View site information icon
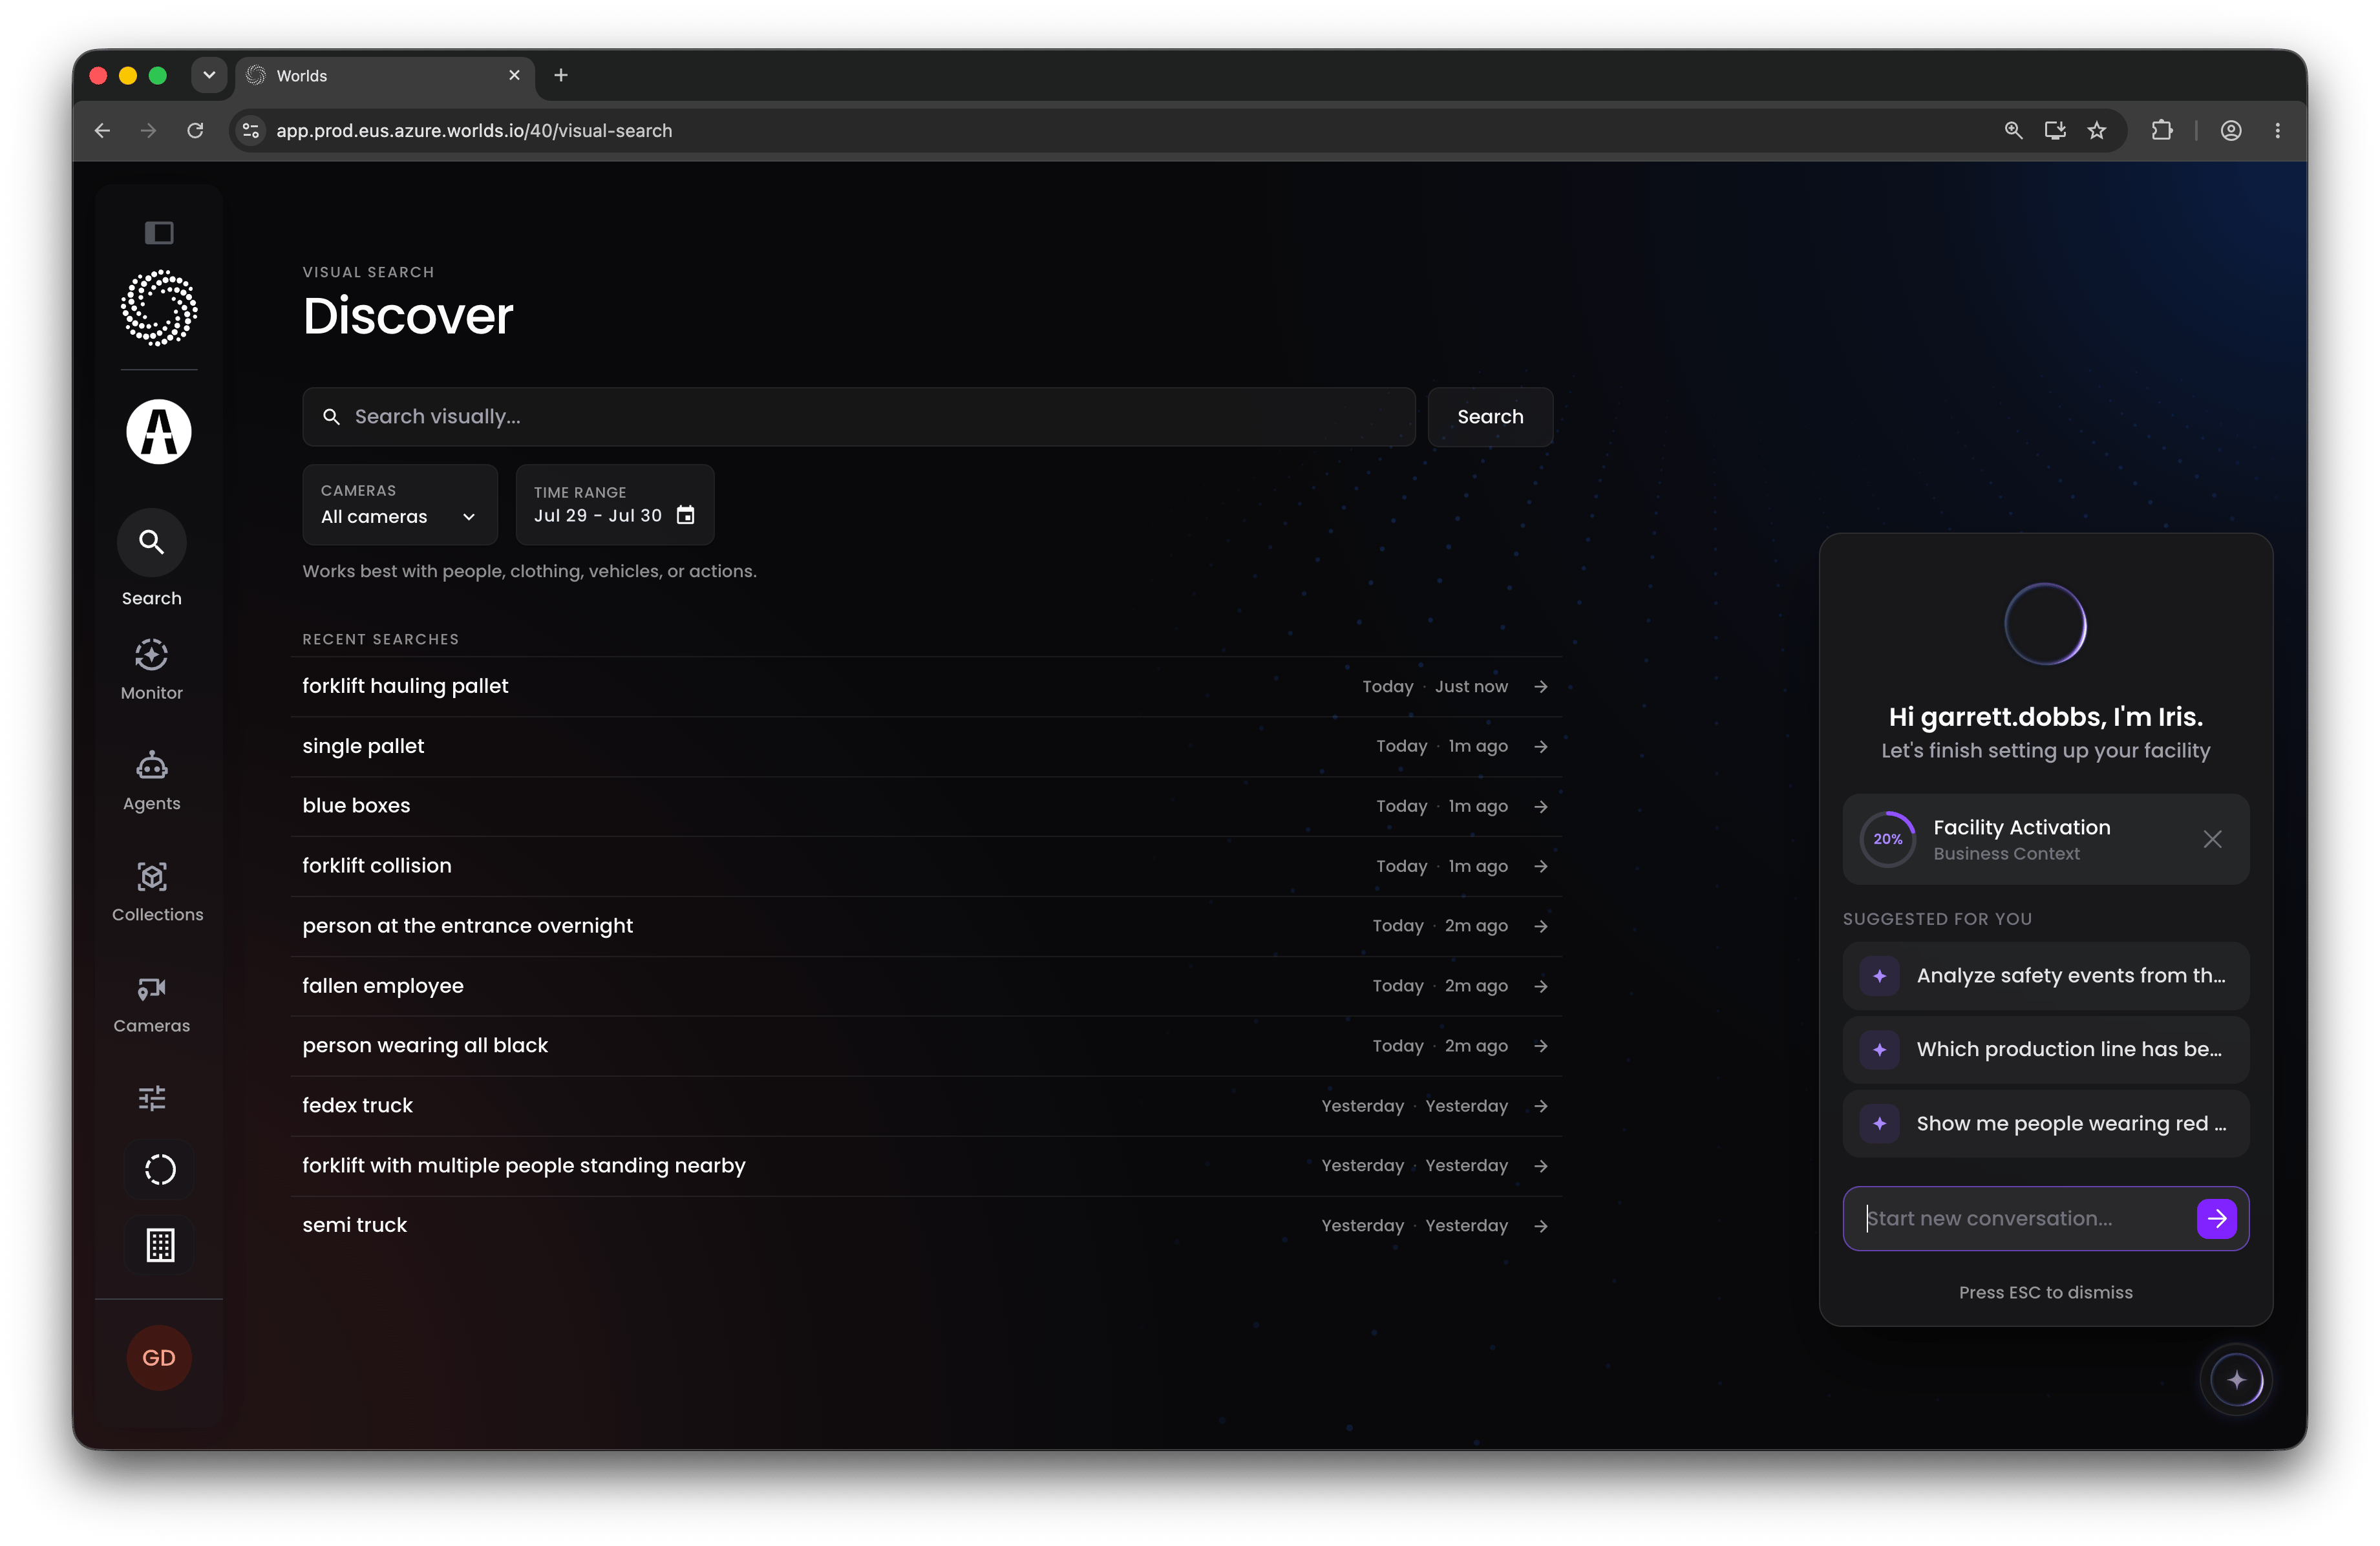 [251, 130]
